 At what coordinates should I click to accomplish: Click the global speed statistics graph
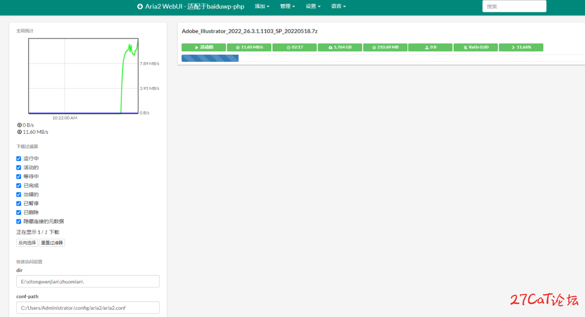pyautogui.click(x=83, y=76)
